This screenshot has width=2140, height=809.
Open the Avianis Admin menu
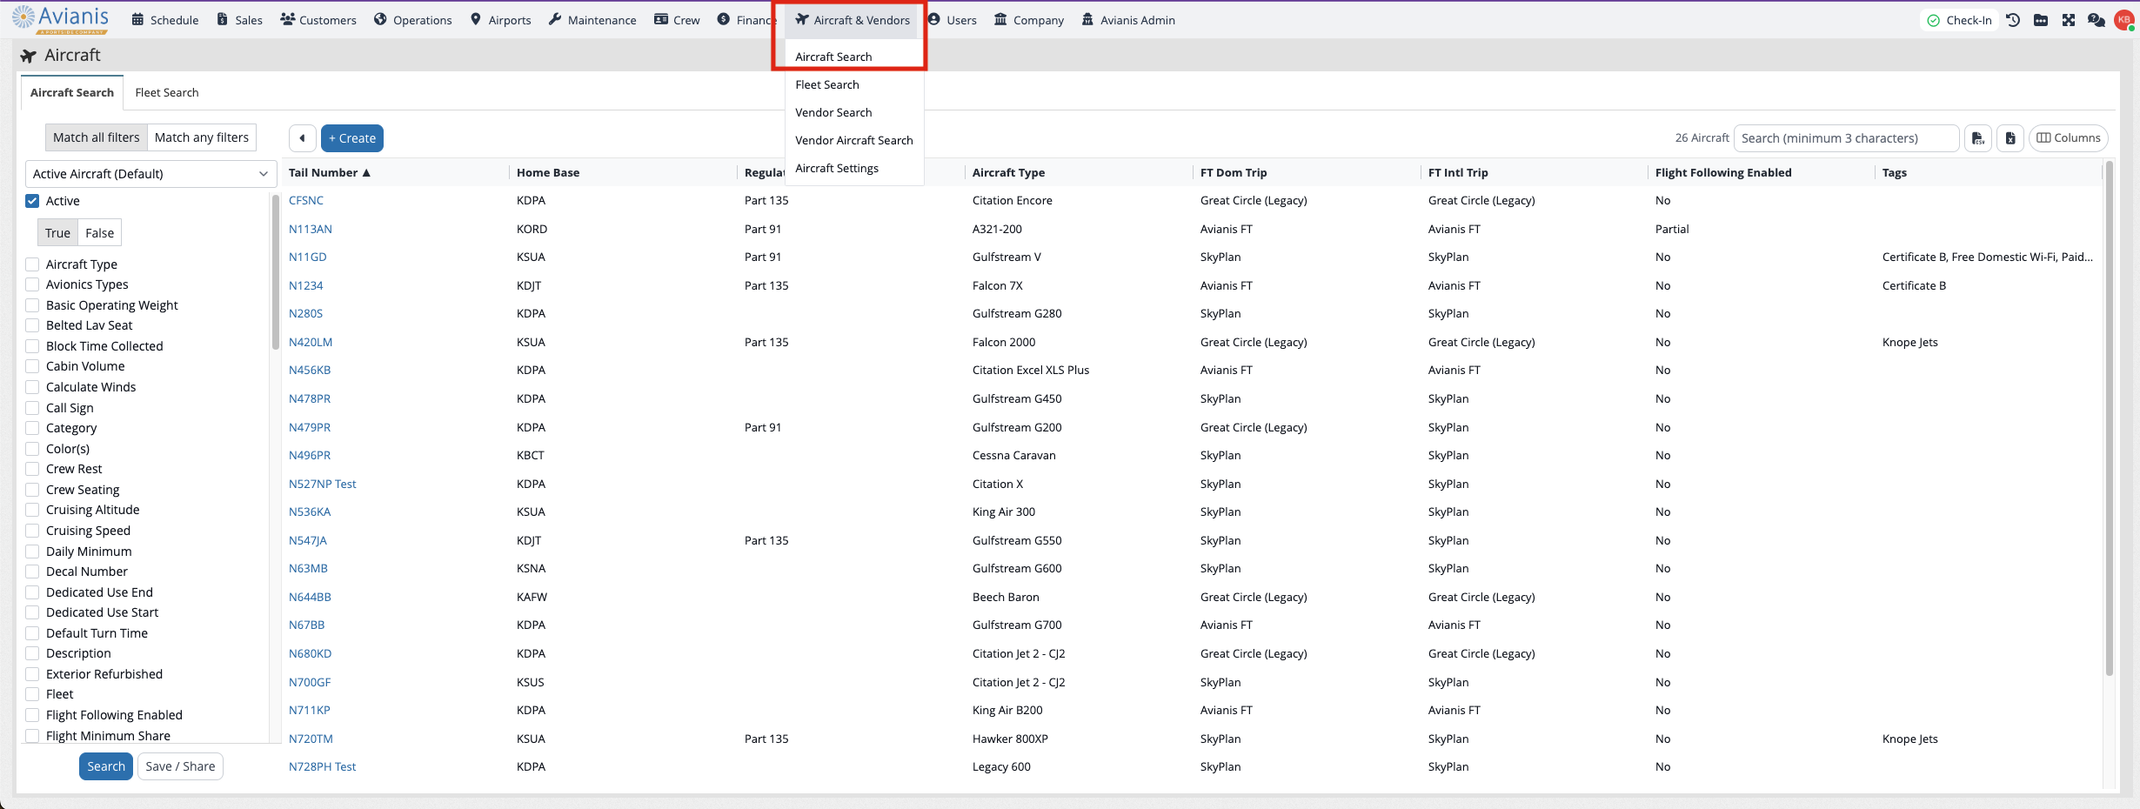(x=1128, y=20)
